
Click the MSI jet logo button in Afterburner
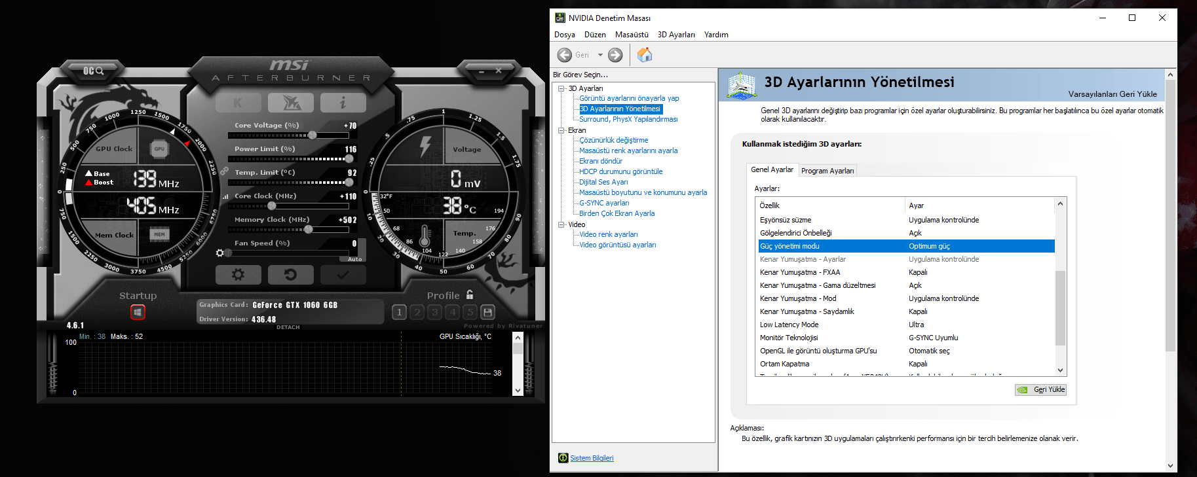291,103
